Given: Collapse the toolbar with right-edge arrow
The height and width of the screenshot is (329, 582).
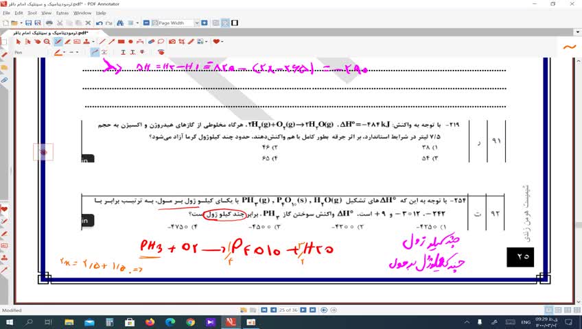Looking at the screenshot, I should 578,32.
